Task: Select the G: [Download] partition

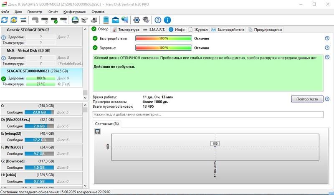Action: (x=41, y=165)
